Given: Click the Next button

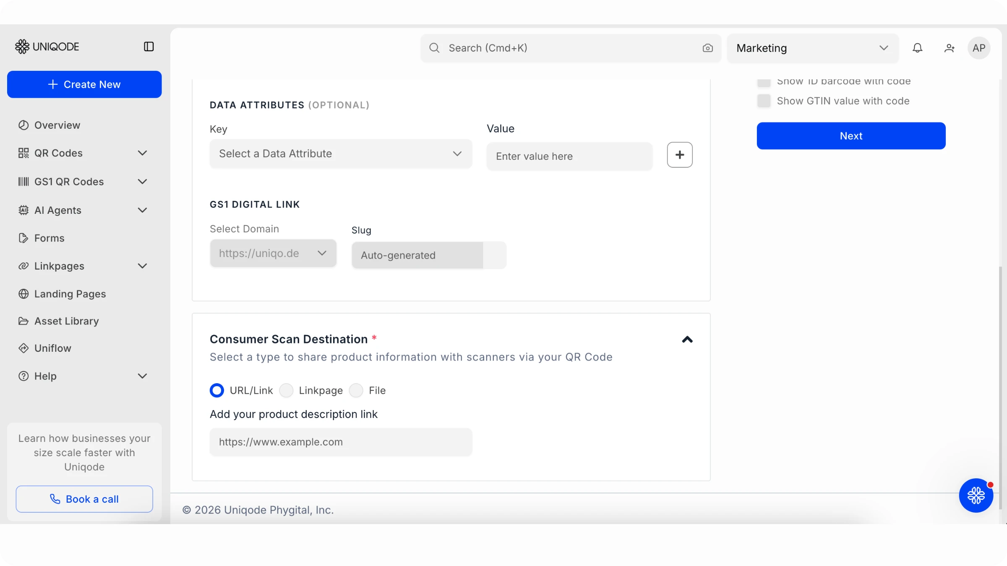Looking at the screenshot, I should [x=851, y=136].
